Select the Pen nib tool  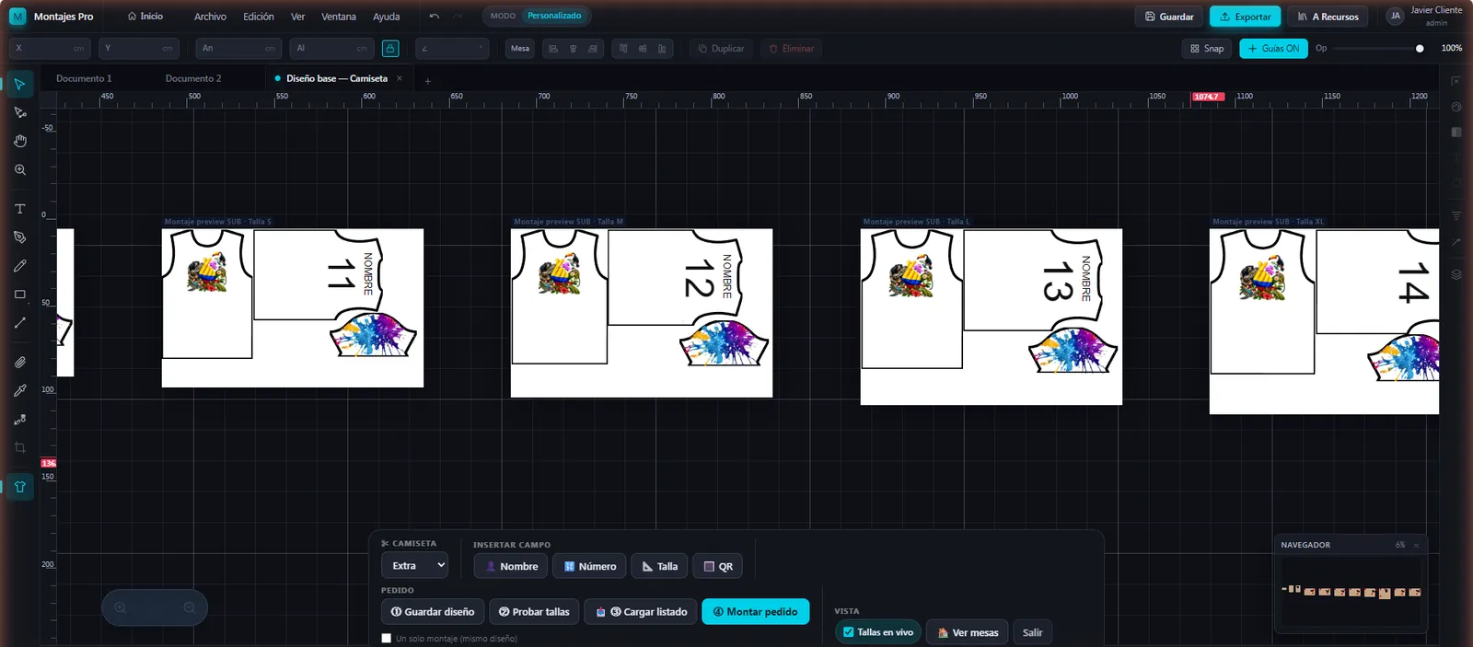click(x=19, y=237)
